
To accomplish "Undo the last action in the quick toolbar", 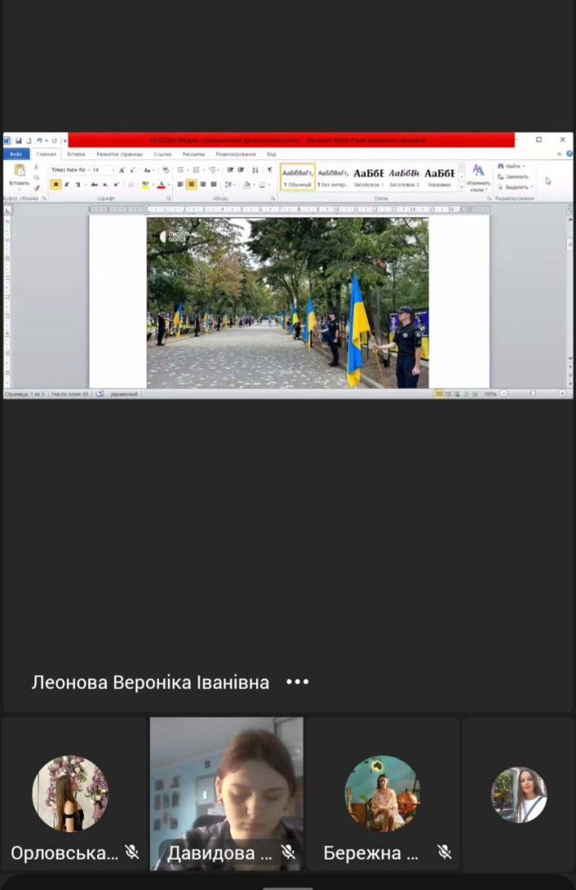I will pyautogui.click(x=39, y=141).
